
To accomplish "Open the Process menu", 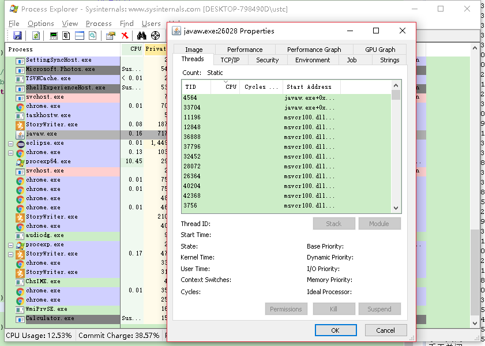I will 99,24.
